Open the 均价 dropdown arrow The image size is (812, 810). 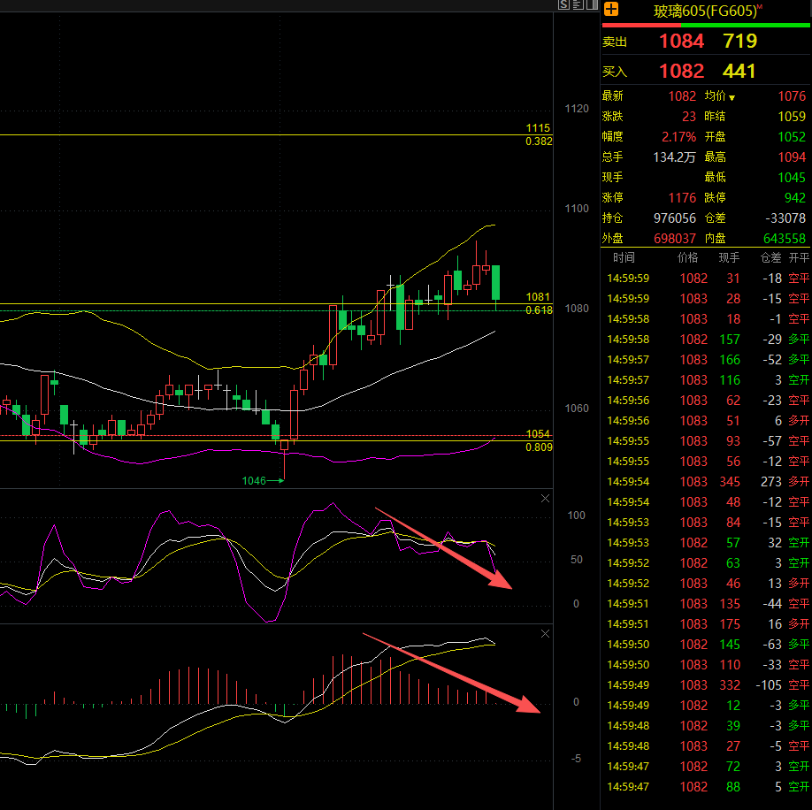pyautogui.click(x=732, y=97)
